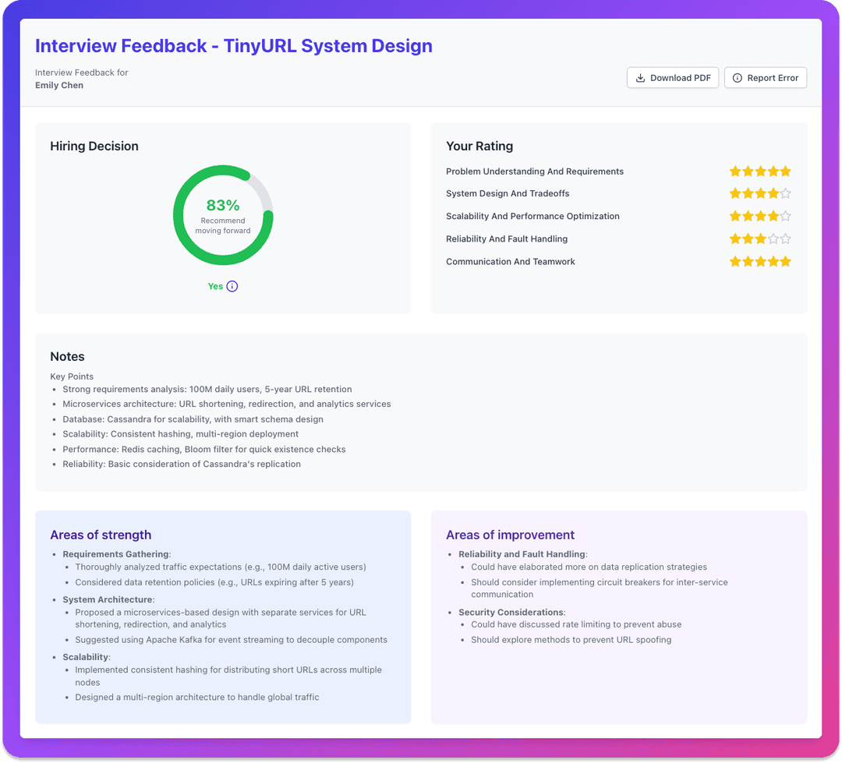Select the empty fifth star for Scalability And Performance

786,216
